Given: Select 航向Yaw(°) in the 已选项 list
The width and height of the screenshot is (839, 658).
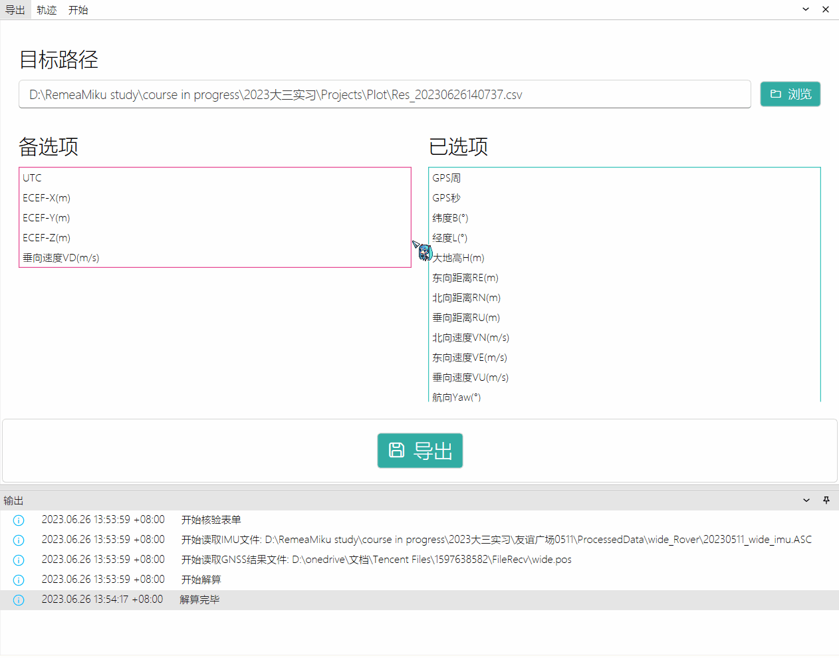Looking at the screenshot, I should tap(625, 396).
